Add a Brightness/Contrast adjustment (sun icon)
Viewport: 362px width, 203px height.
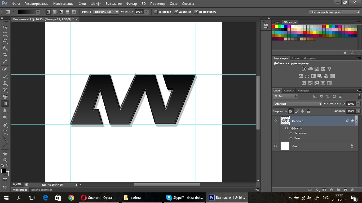click(304, 69)
